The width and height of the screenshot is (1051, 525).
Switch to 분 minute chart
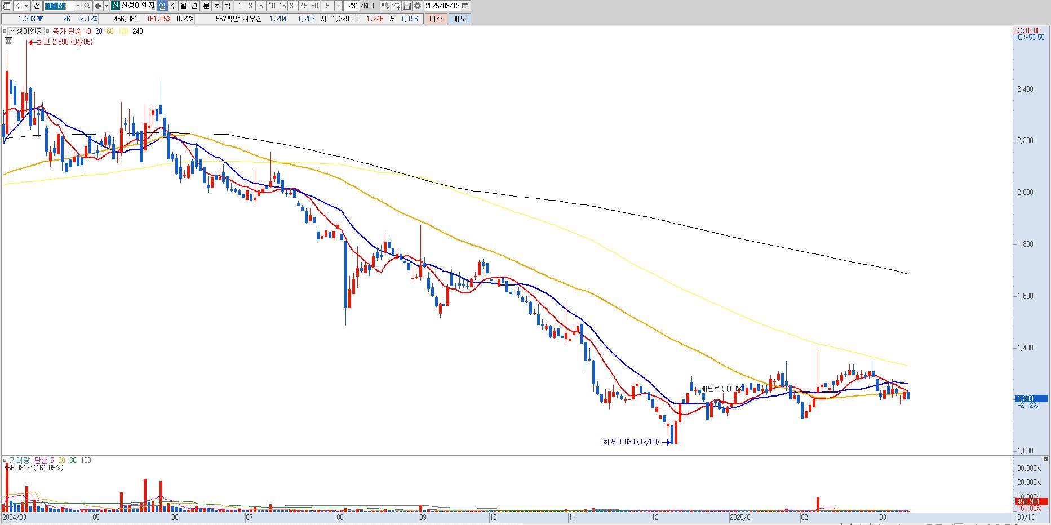pyautogui.click(x=206, y=6)
